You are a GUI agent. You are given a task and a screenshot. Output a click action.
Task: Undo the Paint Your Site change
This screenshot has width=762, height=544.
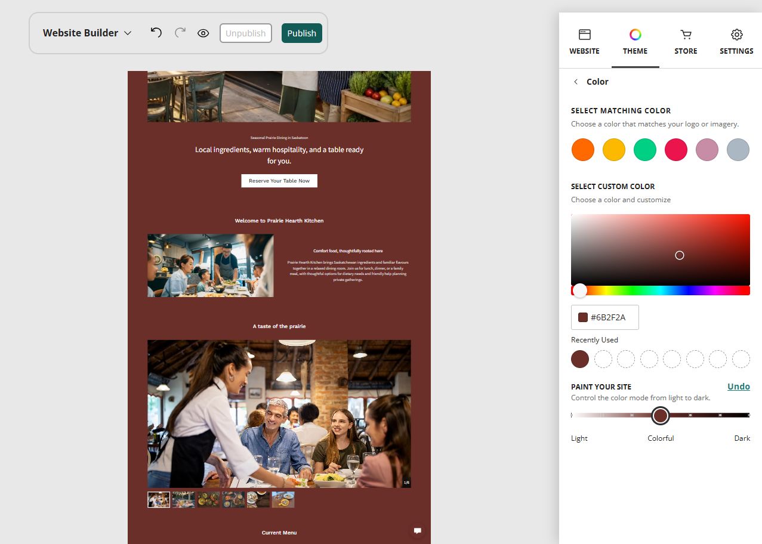739,387
